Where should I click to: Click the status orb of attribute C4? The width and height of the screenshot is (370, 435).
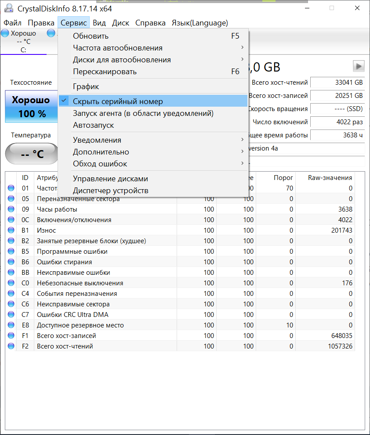11,294
